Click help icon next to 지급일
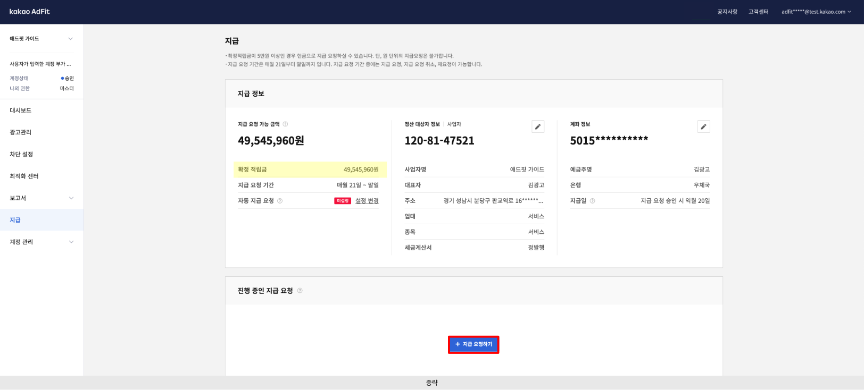 pyautogui.click(x=592, y=201)
